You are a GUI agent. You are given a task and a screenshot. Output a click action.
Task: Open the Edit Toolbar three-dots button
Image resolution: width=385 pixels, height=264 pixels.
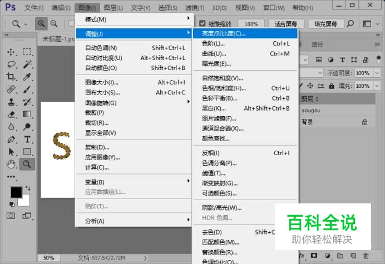[x=11, y=177]
